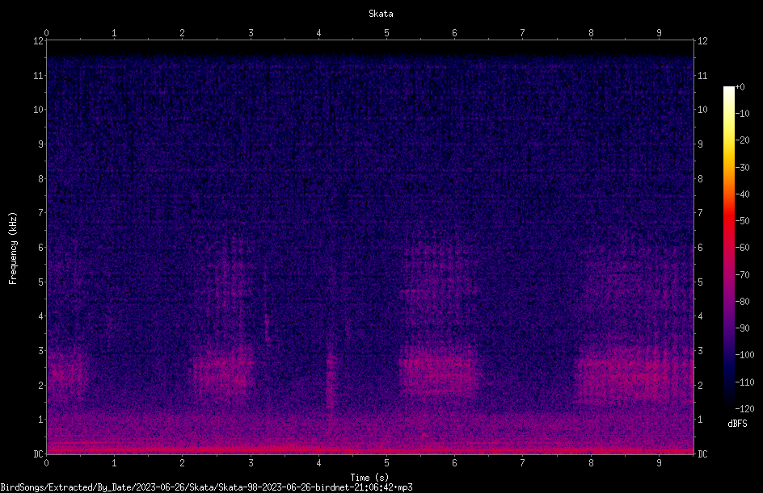Click the 'Time (s)' axis label
The width and height of the screenshot is (763, 493).
[x=369, y=478]
